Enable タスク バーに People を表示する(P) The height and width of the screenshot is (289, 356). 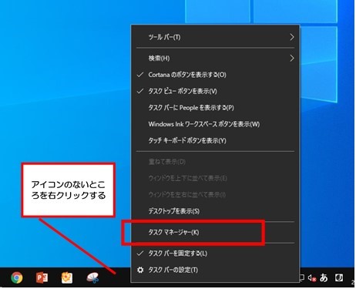[x=215, y=108]
